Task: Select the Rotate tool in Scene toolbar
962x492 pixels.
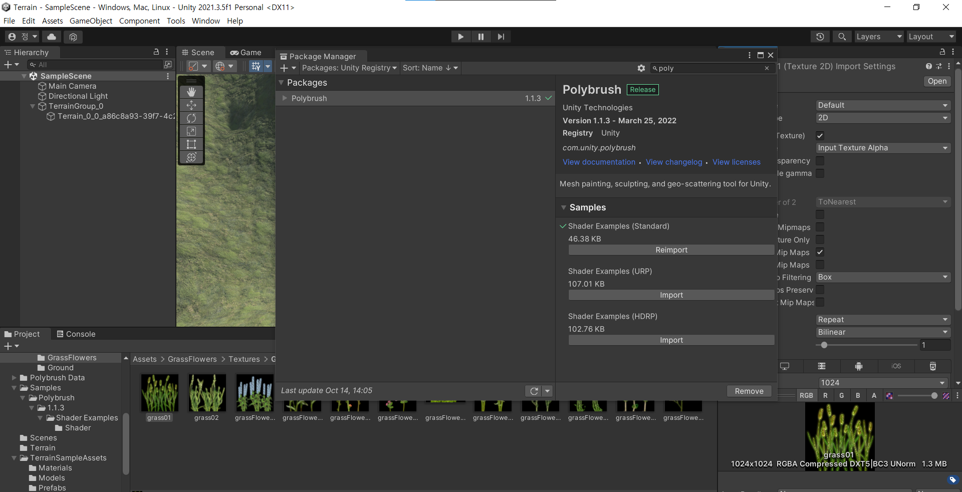Action: coord(191,118)
